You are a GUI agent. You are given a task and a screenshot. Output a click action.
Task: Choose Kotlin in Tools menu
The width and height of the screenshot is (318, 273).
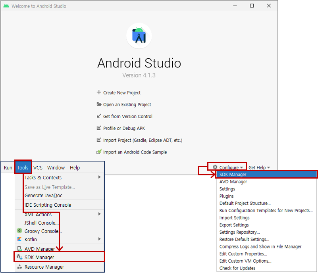click(x=60, y=239)
